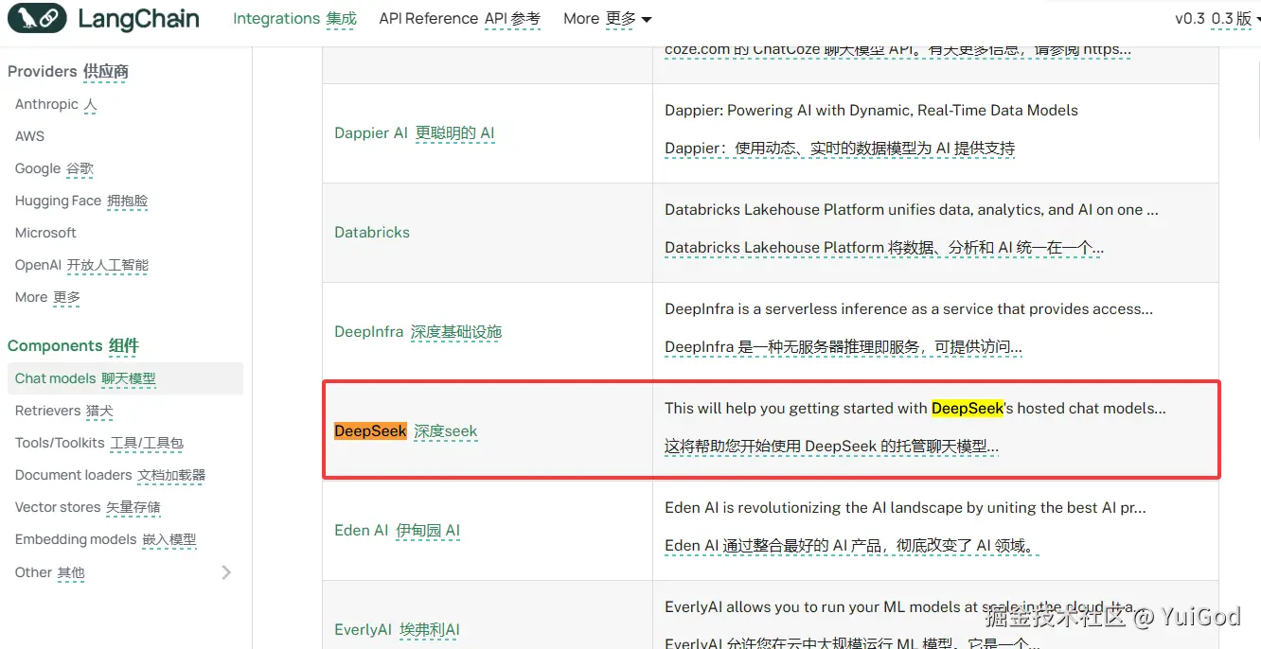Open the Integrations nav item
The height and width of the screenshot is (649, 1261).
coord(294,19)
